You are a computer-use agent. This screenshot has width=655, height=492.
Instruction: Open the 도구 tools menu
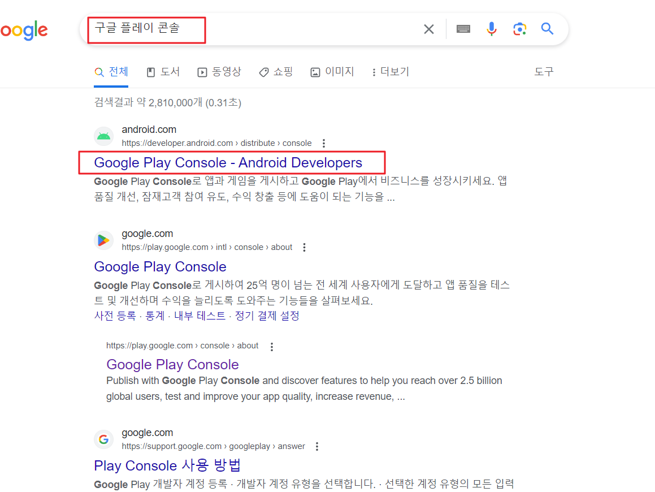[x=544, y=72]
